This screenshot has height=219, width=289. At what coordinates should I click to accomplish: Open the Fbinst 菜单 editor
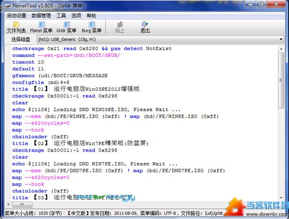coord(41,27)
